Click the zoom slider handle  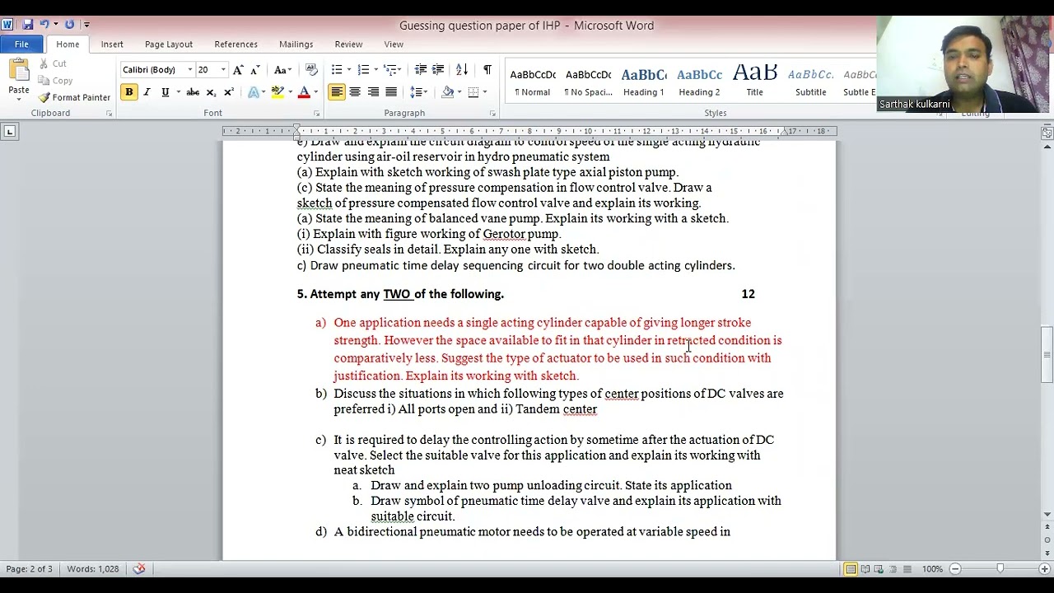tap(1000, 569)
